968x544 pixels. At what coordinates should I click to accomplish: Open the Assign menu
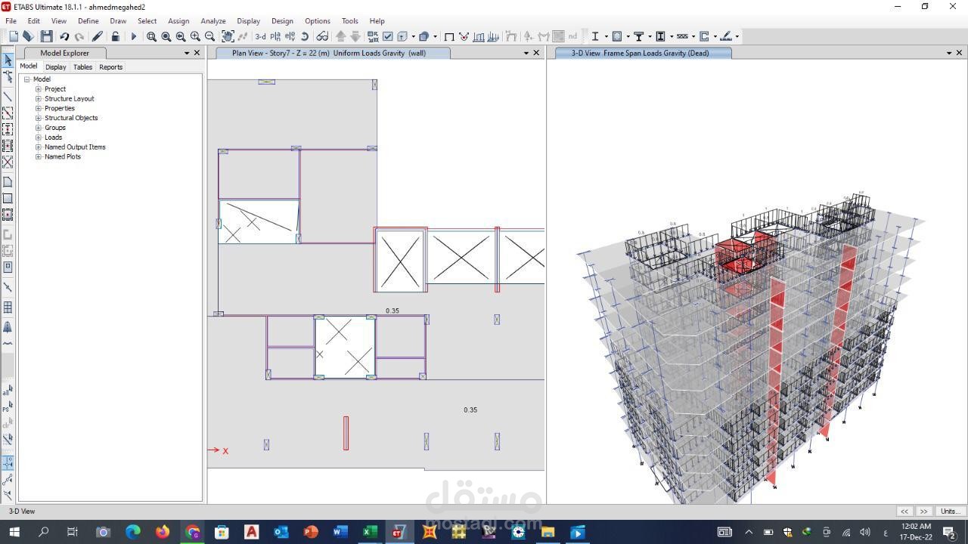point(178,21)
